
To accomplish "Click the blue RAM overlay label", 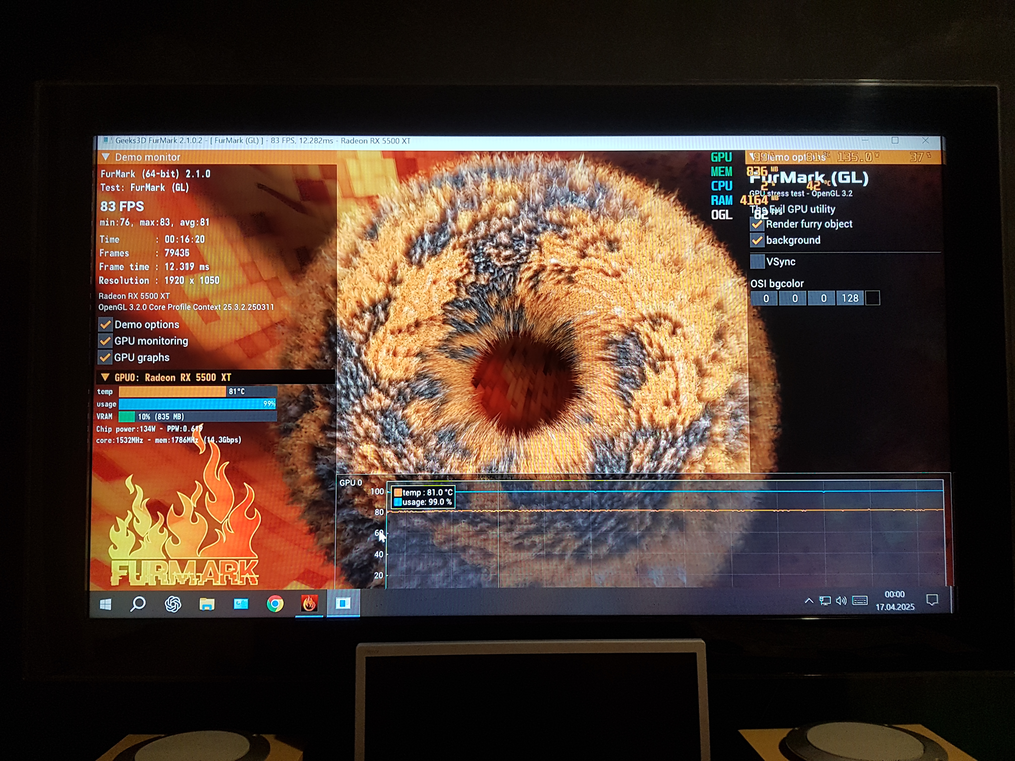I will tap(721, 201).
